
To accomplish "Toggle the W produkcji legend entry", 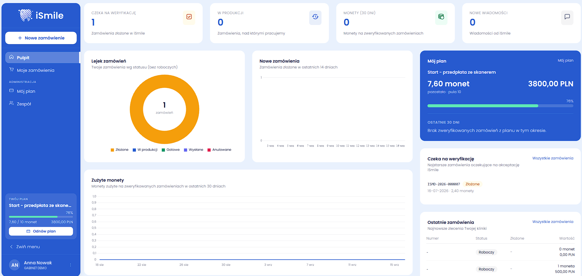I will [145, 150].
